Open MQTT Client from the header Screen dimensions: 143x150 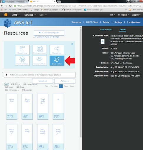coord(92,22)
